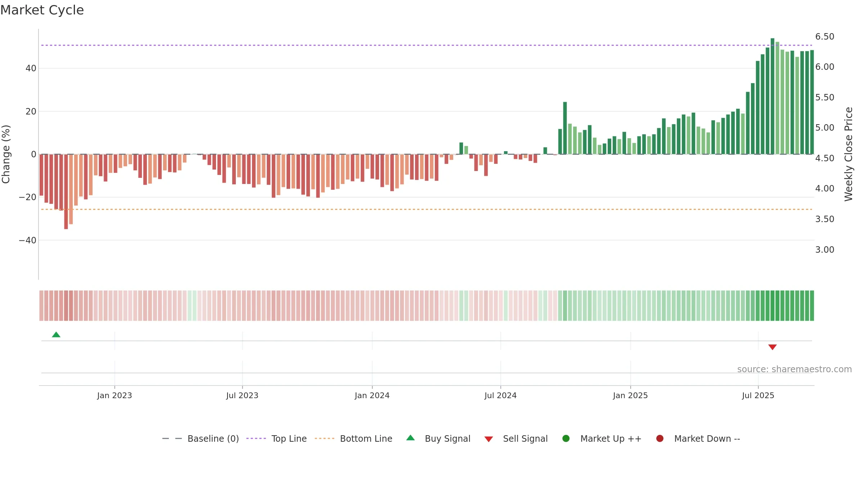This screenshot has height=486, width=864.
Task: Click the red Market Down legend circle
Action: (x=660, y=438)
